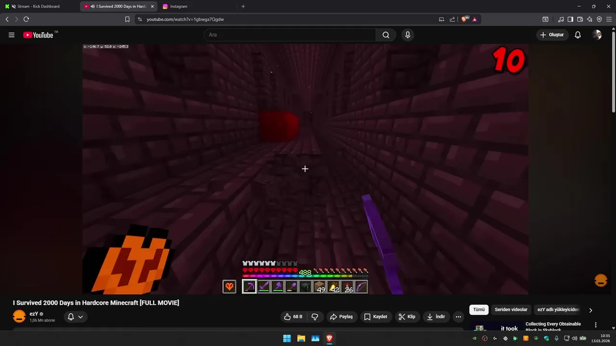Open Windows Start menu
The image size is (616, 346).
coord(287,338)
